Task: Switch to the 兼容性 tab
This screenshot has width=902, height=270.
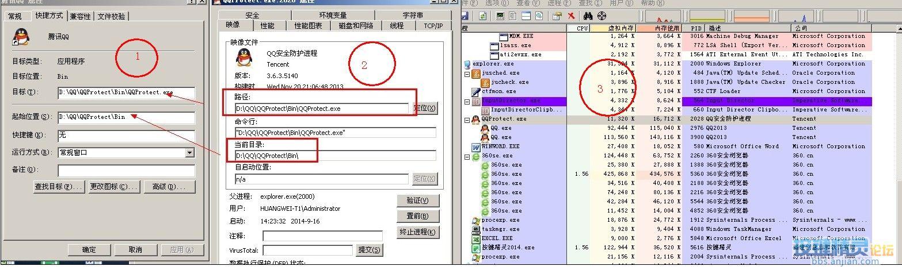Action: tap(81, 17)
